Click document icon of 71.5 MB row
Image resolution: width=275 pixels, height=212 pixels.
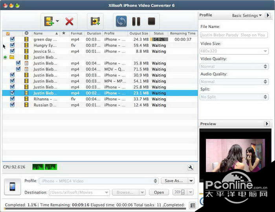[26, 69]
